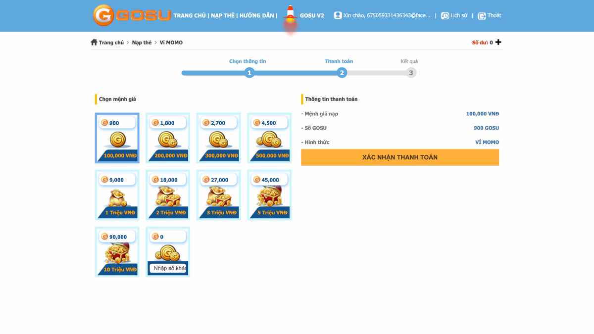This screenshot has height=334, width=594.
Task: Click the Thoát logout link
Action: click(x=494, y=15)
